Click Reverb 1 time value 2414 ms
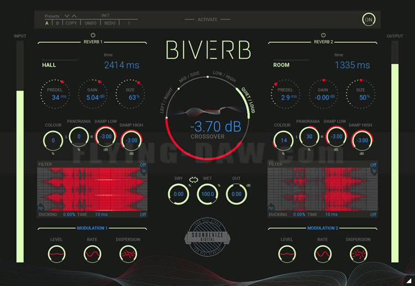 click(x=122, y=65)
